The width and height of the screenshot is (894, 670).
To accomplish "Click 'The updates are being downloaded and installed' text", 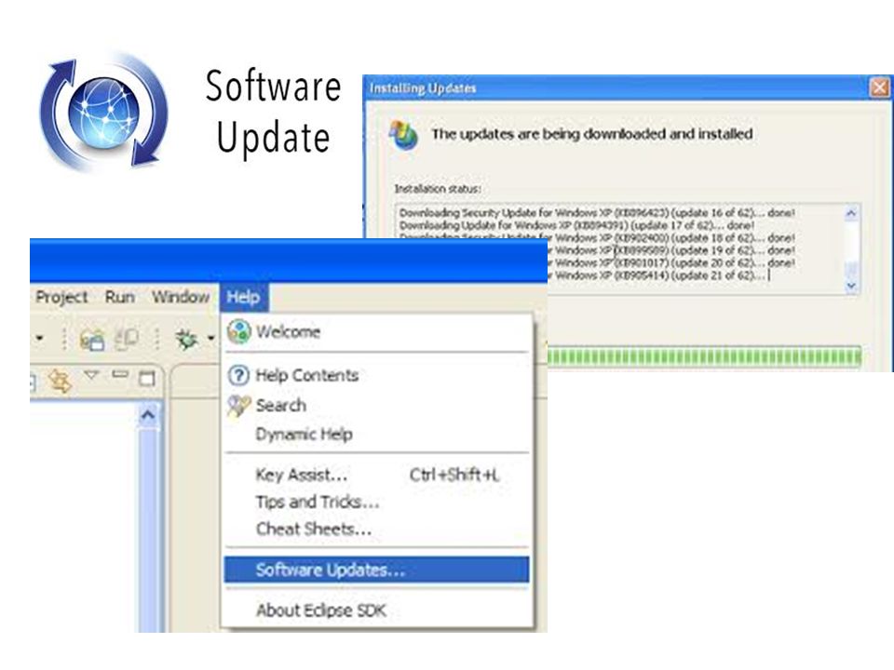I will (592, 134).
